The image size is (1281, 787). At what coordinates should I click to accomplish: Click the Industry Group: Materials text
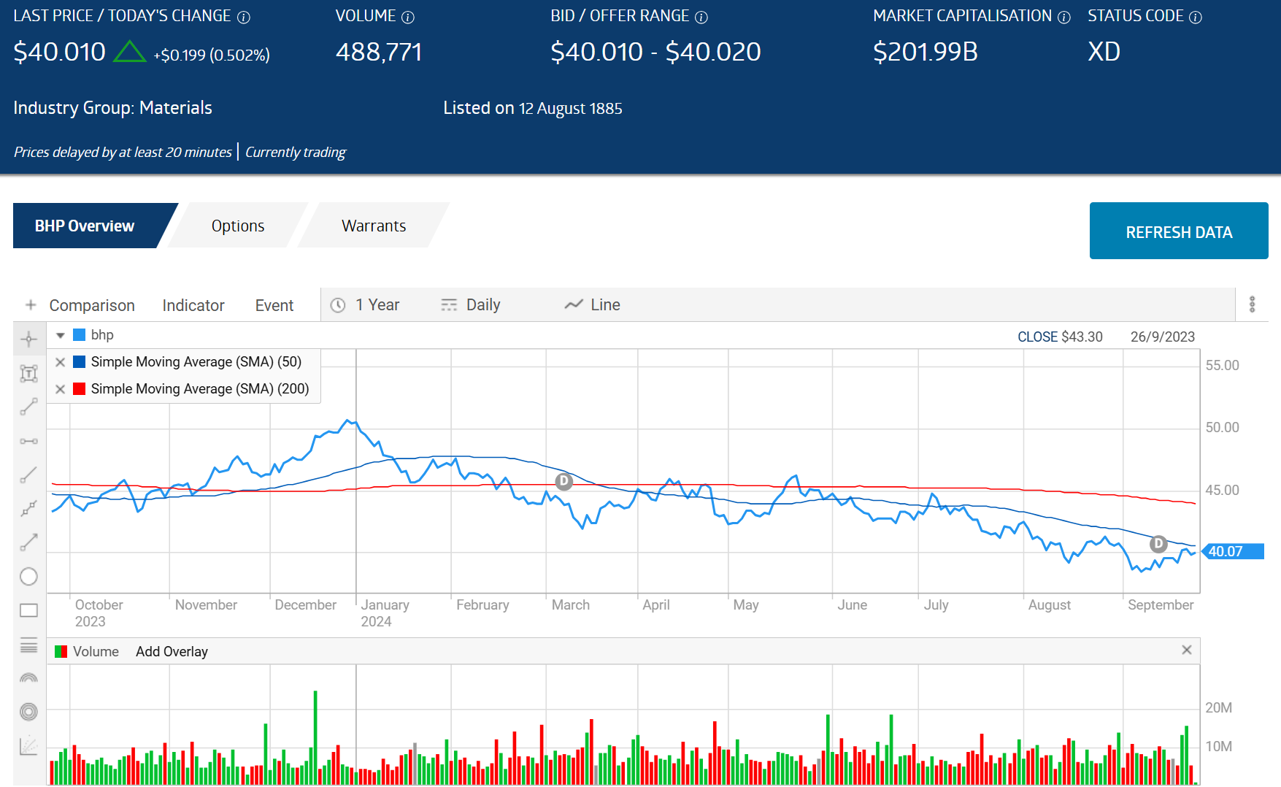point(112,108)
